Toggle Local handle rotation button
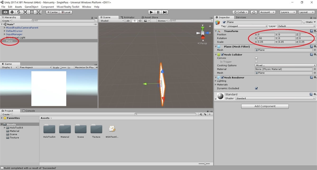The image size is (317, 170). point(66,12)
